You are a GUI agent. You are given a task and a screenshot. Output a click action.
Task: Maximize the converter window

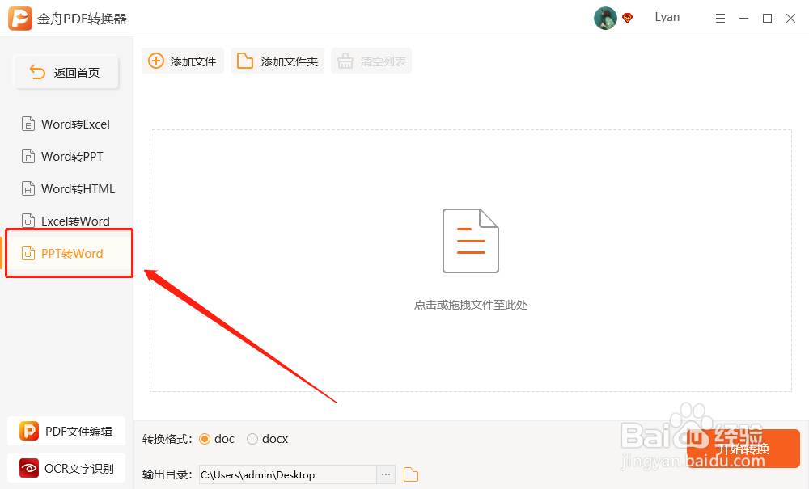767,19
